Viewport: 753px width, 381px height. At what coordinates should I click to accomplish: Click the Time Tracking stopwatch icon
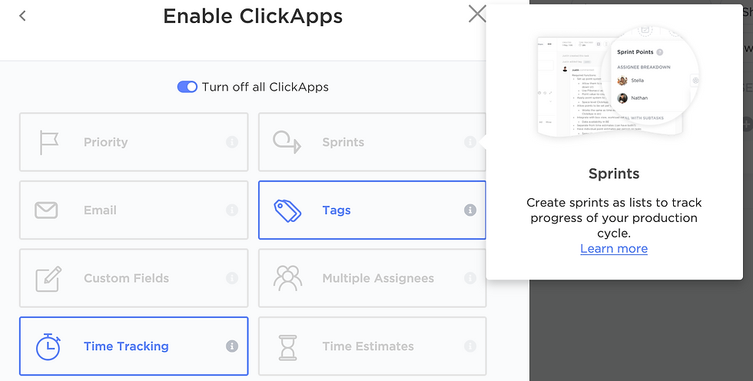coord(48,346)
